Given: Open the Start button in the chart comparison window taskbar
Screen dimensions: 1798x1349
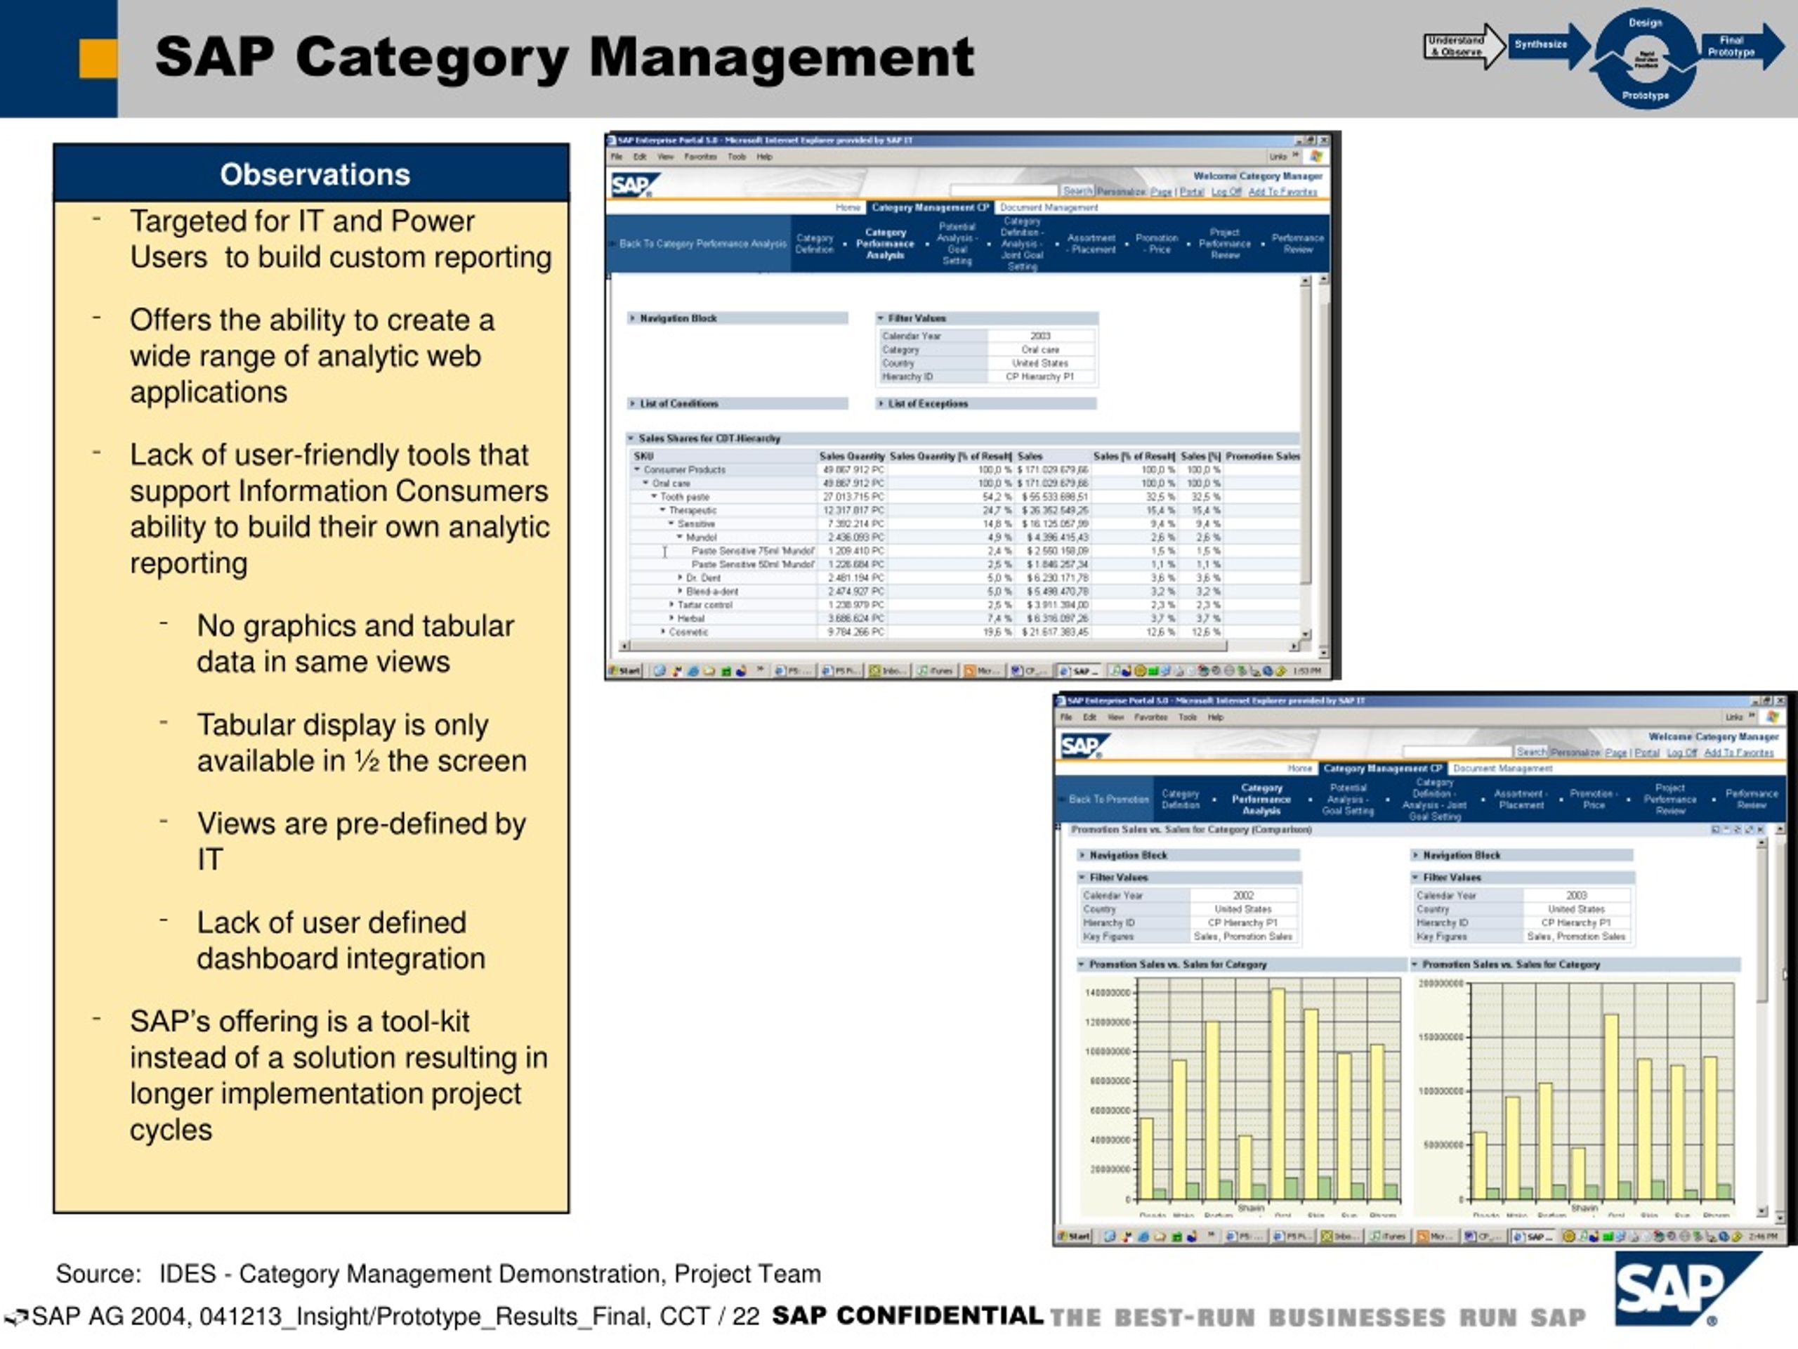Looking at the screenshot, I should (1074, 1236).
